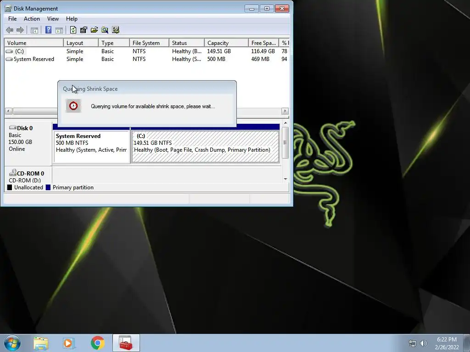
Task: Click the magnifier Explore toolbar icon
Action: (x=105, y=30)
